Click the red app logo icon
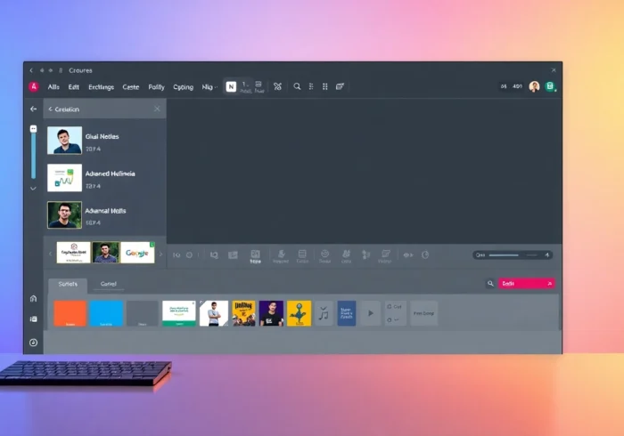The width and height of the screenshot is (624, 436). click(34, 86)
